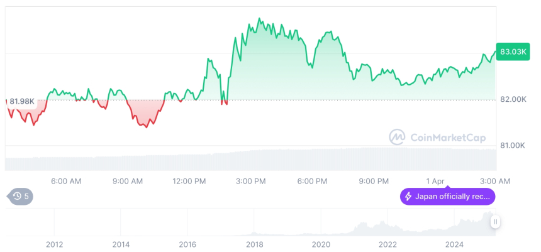Screen dimensions: 541x252
Task: Click the 1 Apr date marker on x-axis
Action: point(435,181)
